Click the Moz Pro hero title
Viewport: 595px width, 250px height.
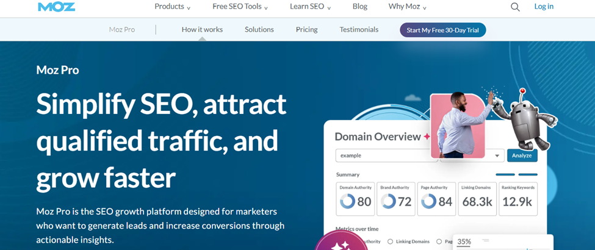tap(58, 70)
